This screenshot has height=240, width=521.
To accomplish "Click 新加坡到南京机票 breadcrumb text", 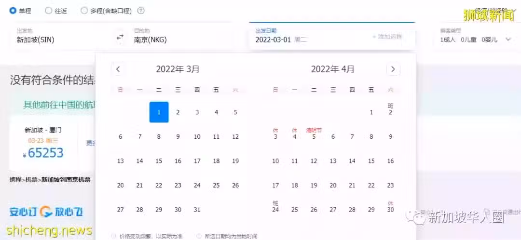I will point(66,180).
